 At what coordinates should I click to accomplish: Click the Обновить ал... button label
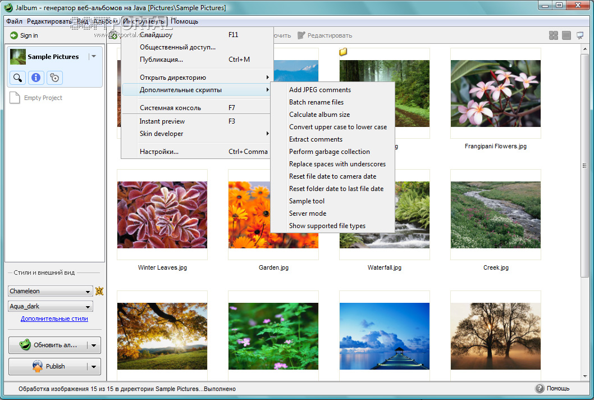[56, 345]
